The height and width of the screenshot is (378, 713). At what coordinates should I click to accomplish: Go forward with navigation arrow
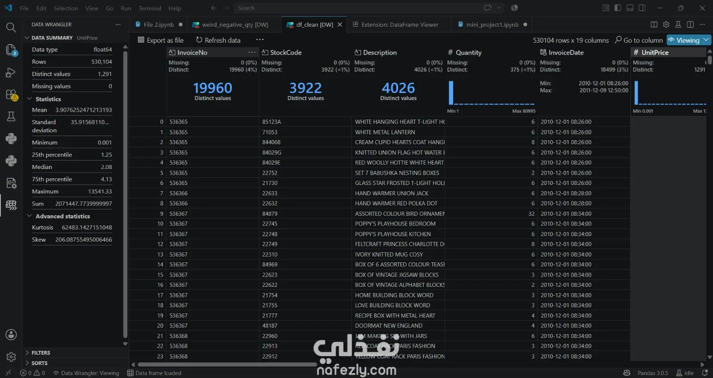coord(226,8)
